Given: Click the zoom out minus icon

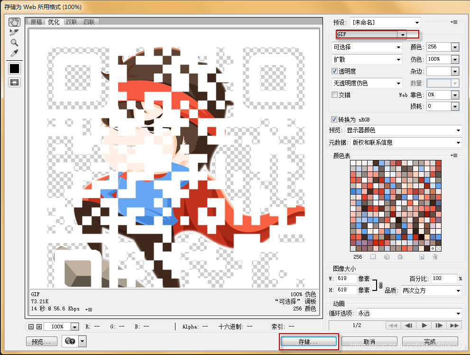Looking at the screenshot, I should pos(31,327).
